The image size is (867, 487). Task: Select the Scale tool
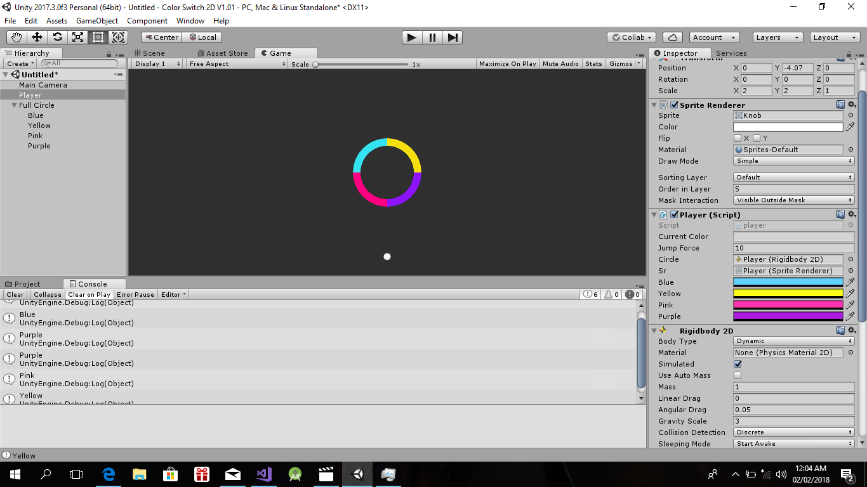(77, 37)
